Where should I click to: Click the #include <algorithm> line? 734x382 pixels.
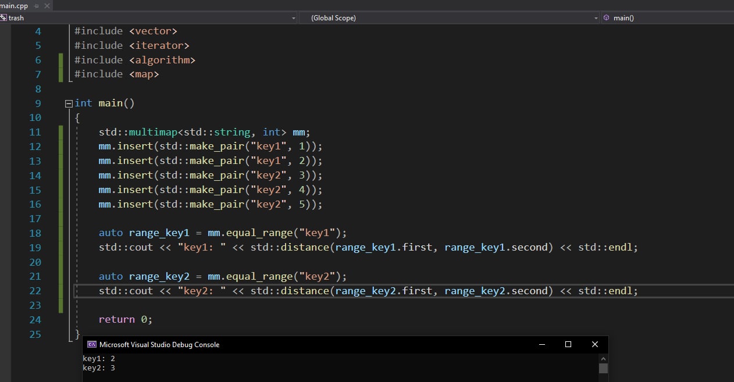point(134,60)
